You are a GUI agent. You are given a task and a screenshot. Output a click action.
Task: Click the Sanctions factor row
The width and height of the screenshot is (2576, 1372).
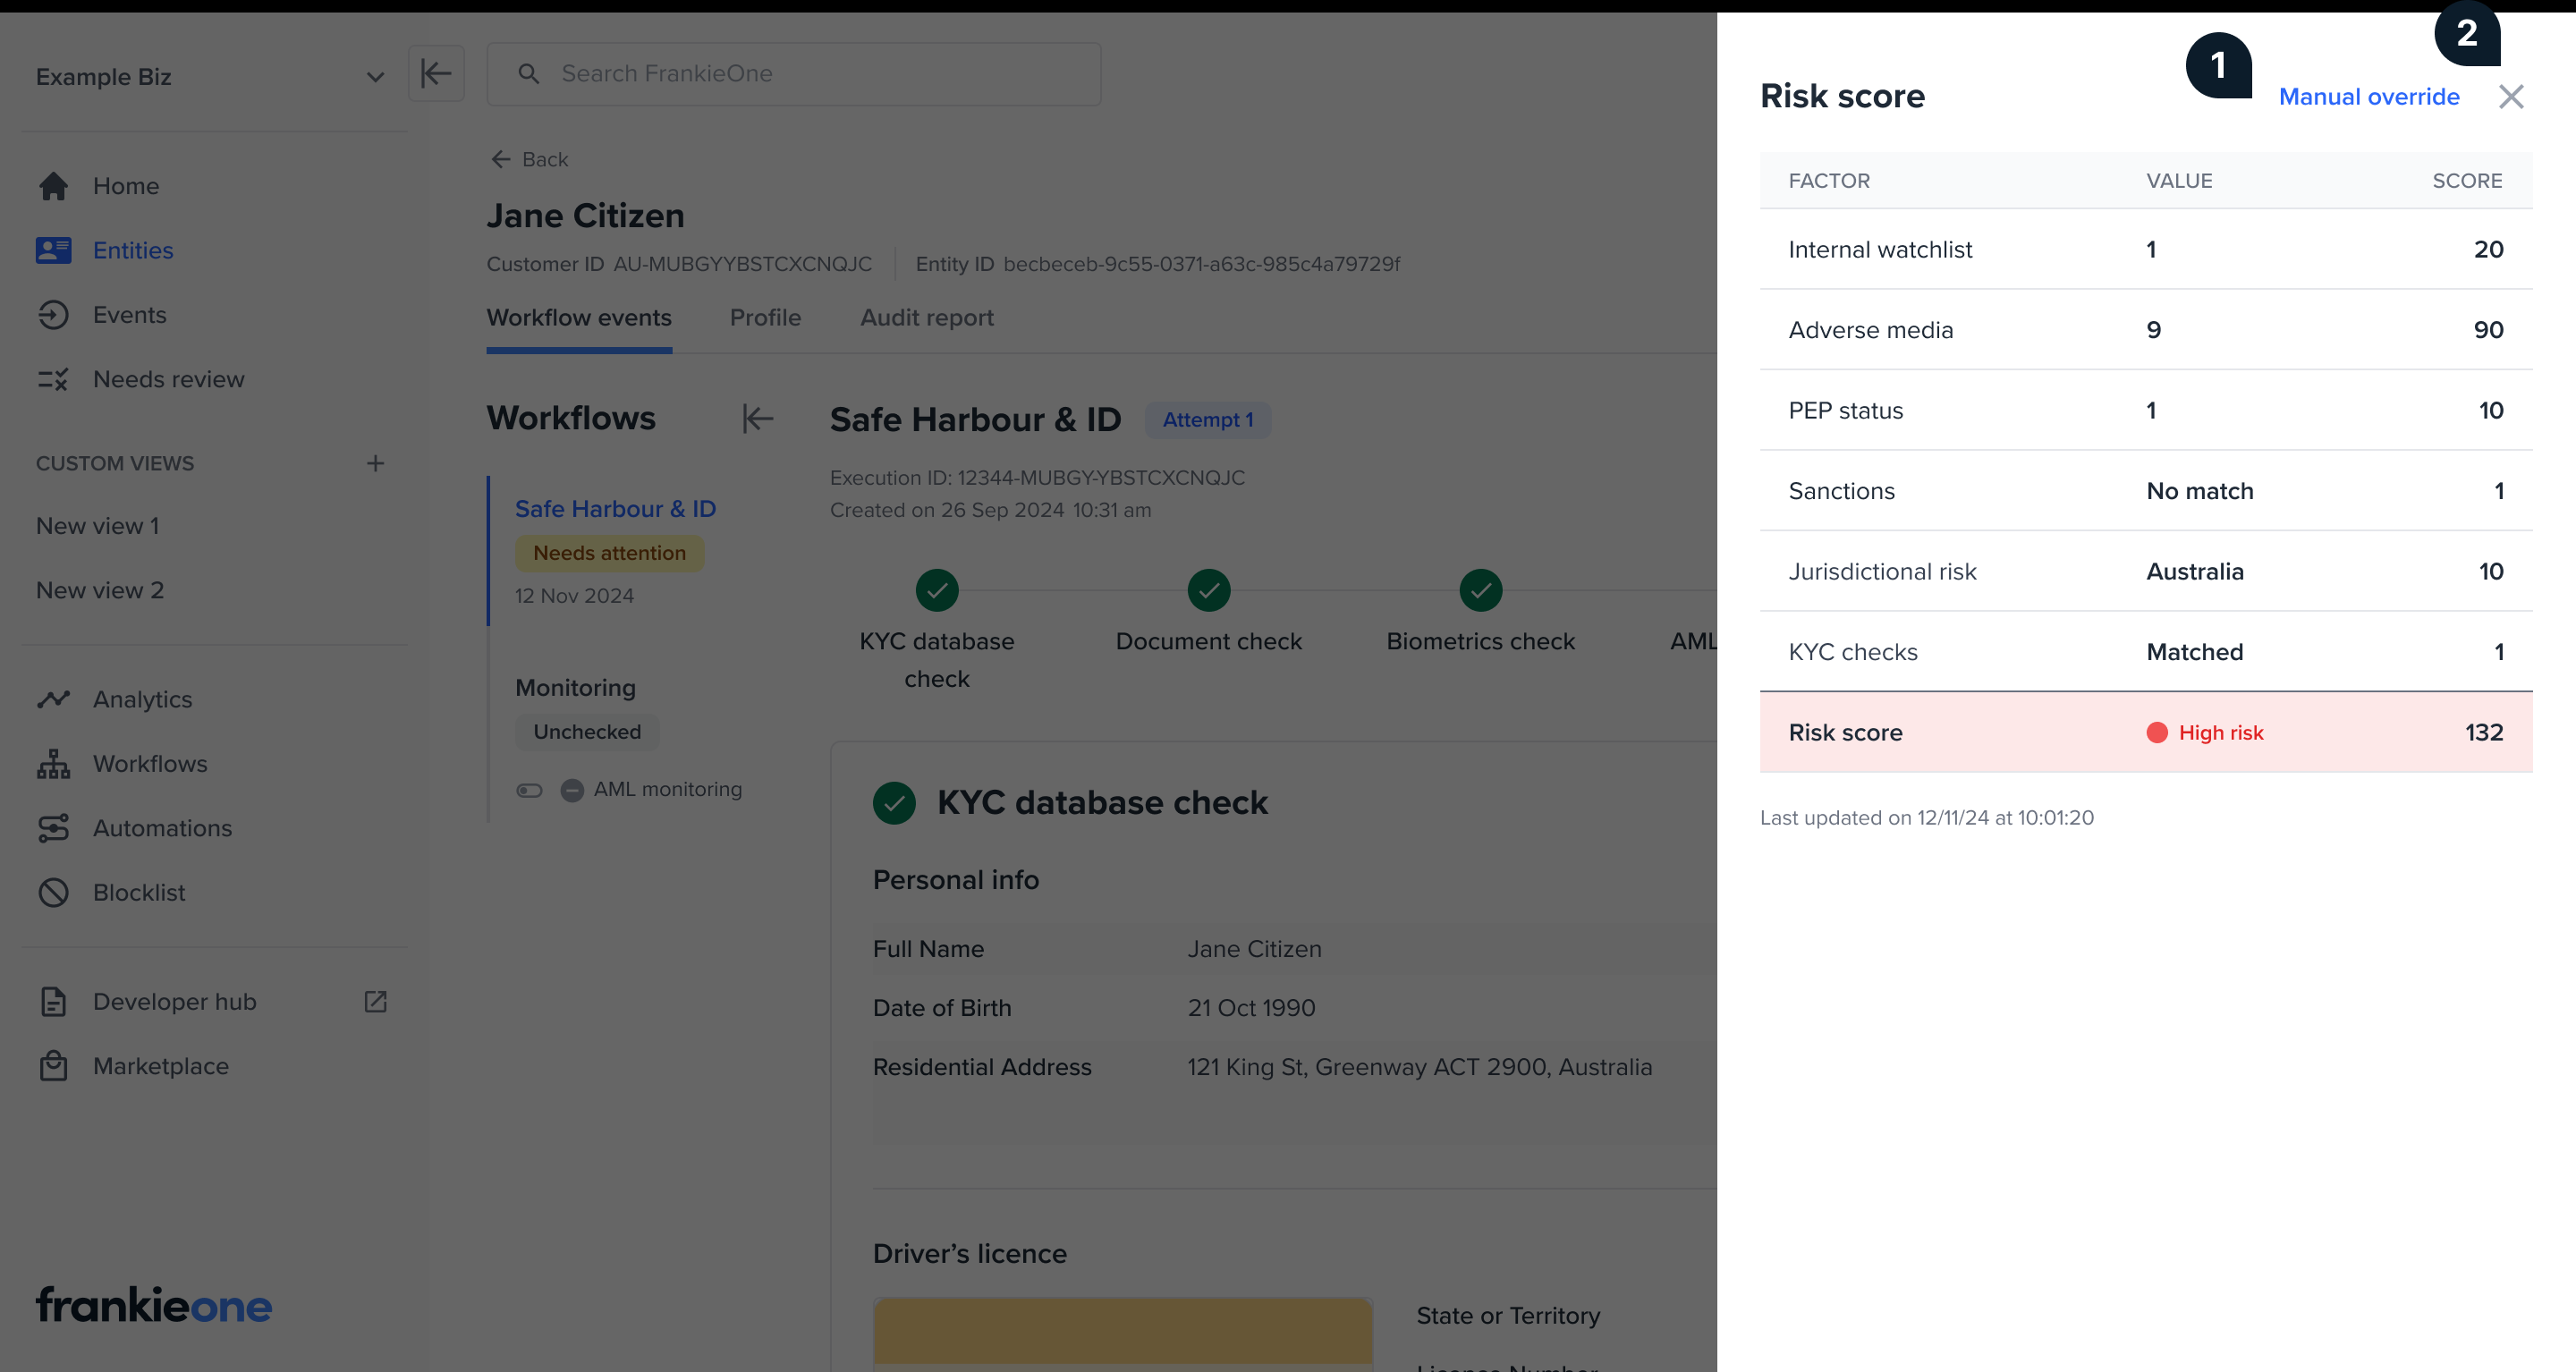coord(2146,491)
